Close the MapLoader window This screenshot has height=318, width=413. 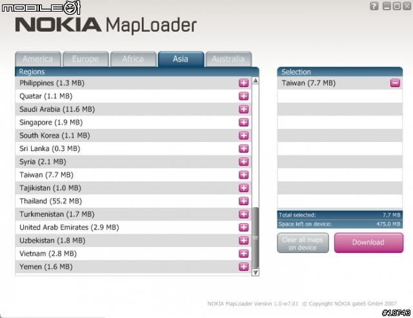click(407, 6)
